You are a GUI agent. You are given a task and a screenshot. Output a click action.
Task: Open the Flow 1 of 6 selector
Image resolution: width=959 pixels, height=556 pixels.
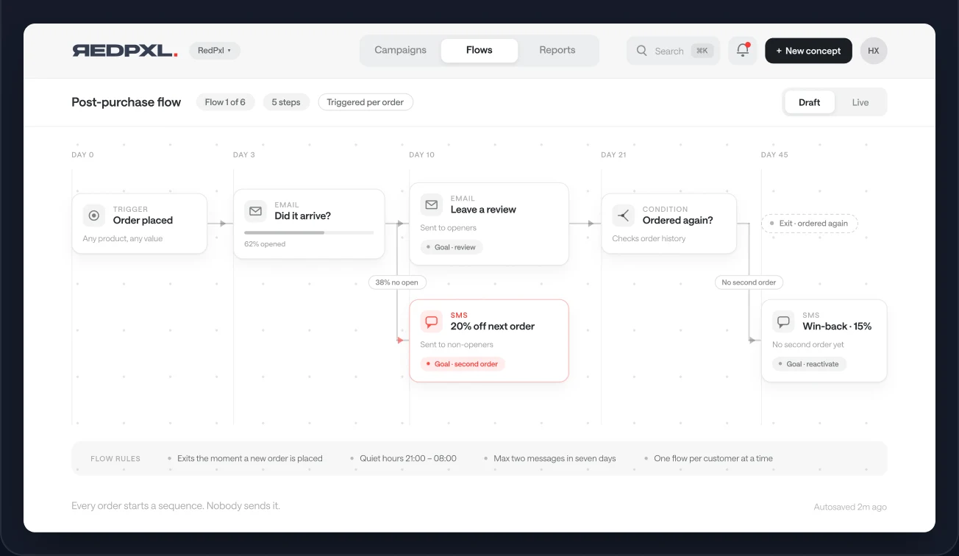(225, 102)
